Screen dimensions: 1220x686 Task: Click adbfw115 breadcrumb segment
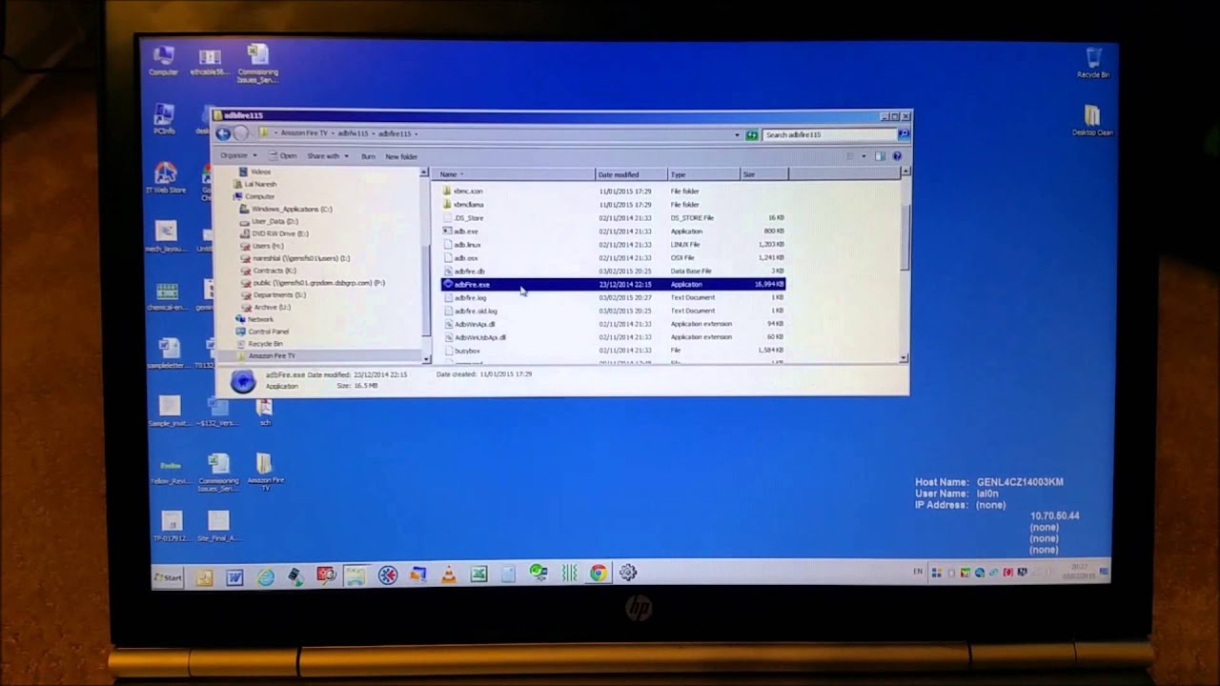(x=355, y=133)
